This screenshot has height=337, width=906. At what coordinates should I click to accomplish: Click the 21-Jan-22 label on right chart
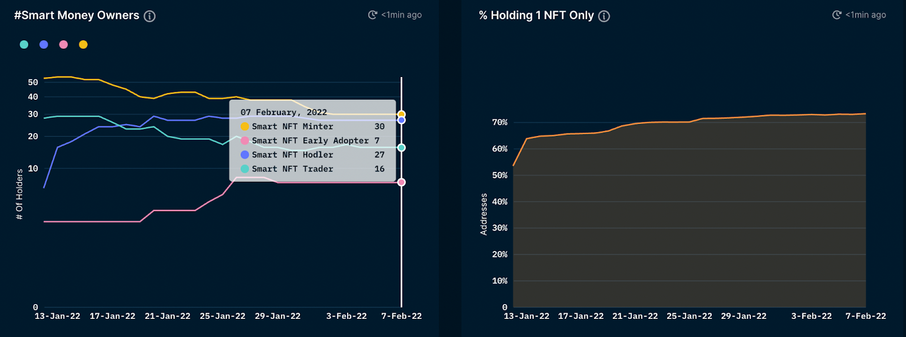tap(635, 316)
